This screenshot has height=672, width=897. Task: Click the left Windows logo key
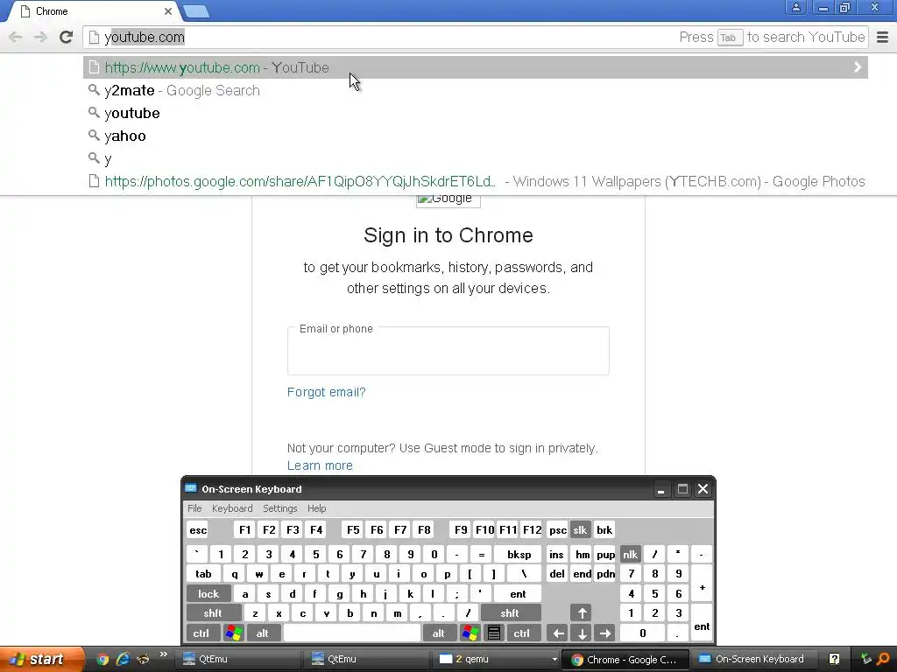coord(233,633)
